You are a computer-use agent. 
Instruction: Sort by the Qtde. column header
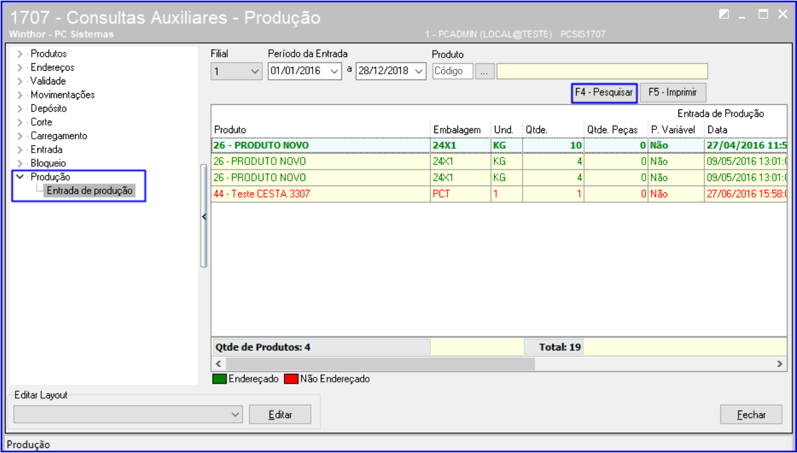click(x=554, y=129)
